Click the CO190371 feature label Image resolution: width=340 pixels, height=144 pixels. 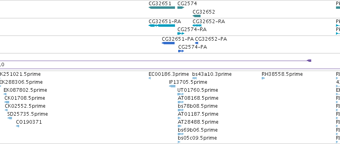pyautogui.click(x=29, y=122)
